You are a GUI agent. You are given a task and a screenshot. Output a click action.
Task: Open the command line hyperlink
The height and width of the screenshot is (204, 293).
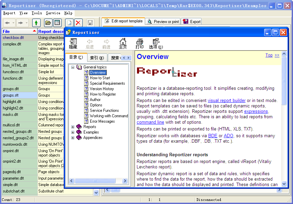[151, 122]
